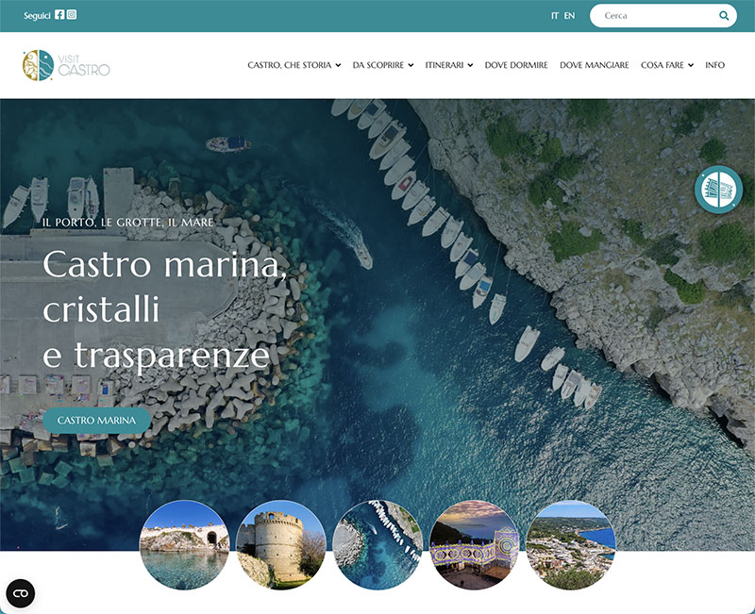Open the round teal map badge icon
Viewport: 755px width, 614px height.
(719, 190)
